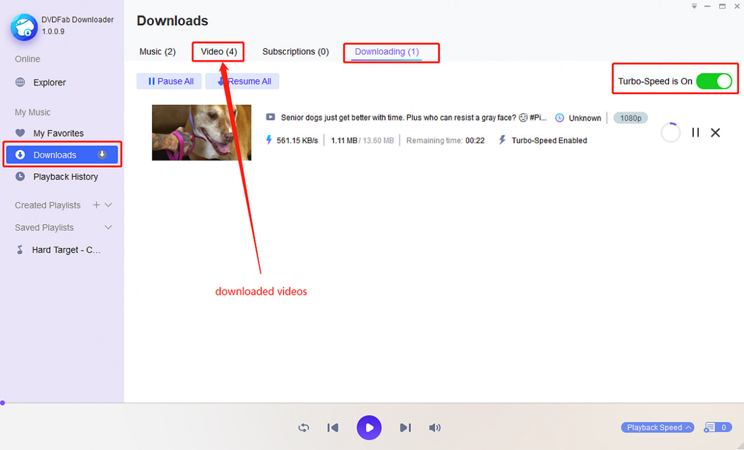Collapse the Saved Playlists section
744x450 pixels.
[x=109, y=228]
